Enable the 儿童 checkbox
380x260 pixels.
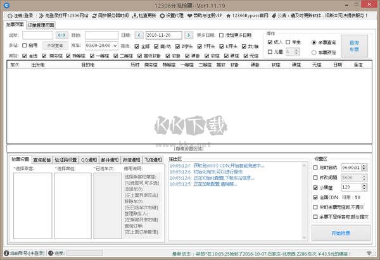[x=270, y=52]
